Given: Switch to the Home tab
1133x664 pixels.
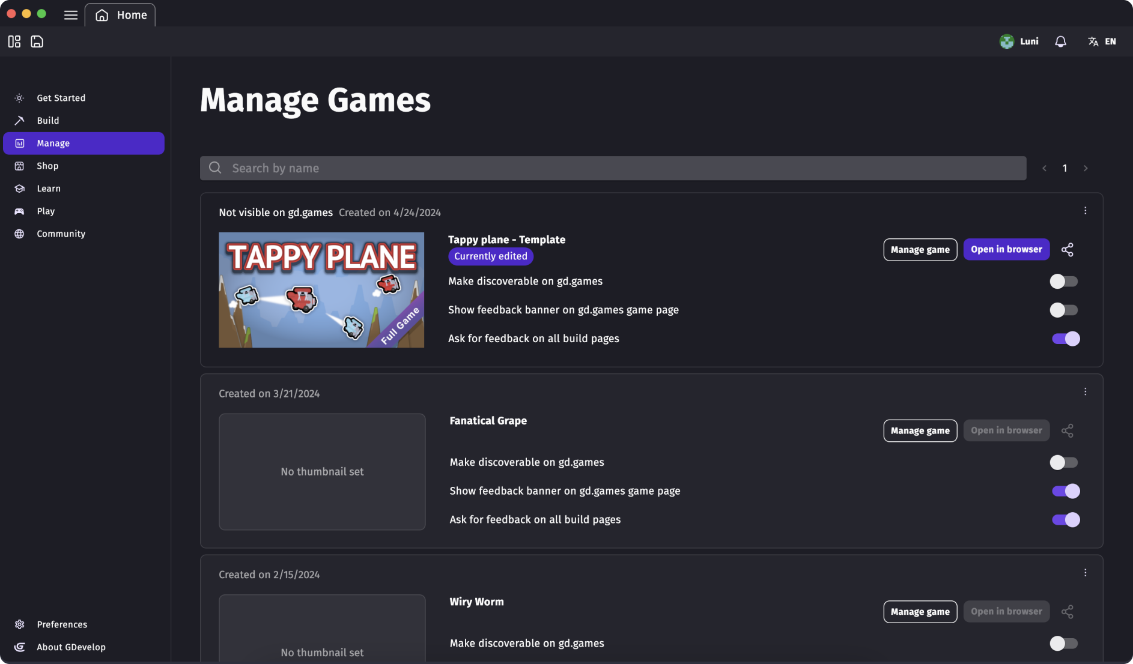Looking at the screenshot, I should (120, 14).
